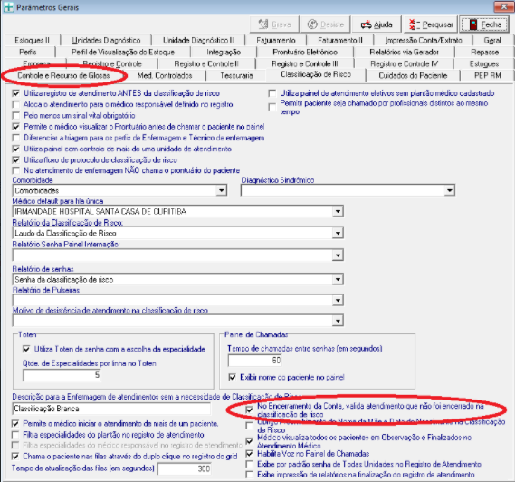The width and height of the screenshot is (515, 482).
Task: Click the Parâmetros Gerais window icon
Action: tap(8, 7)
